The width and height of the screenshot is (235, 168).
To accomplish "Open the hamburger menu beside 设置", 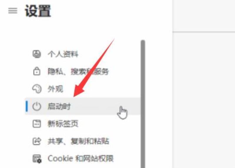I will 13,11.
